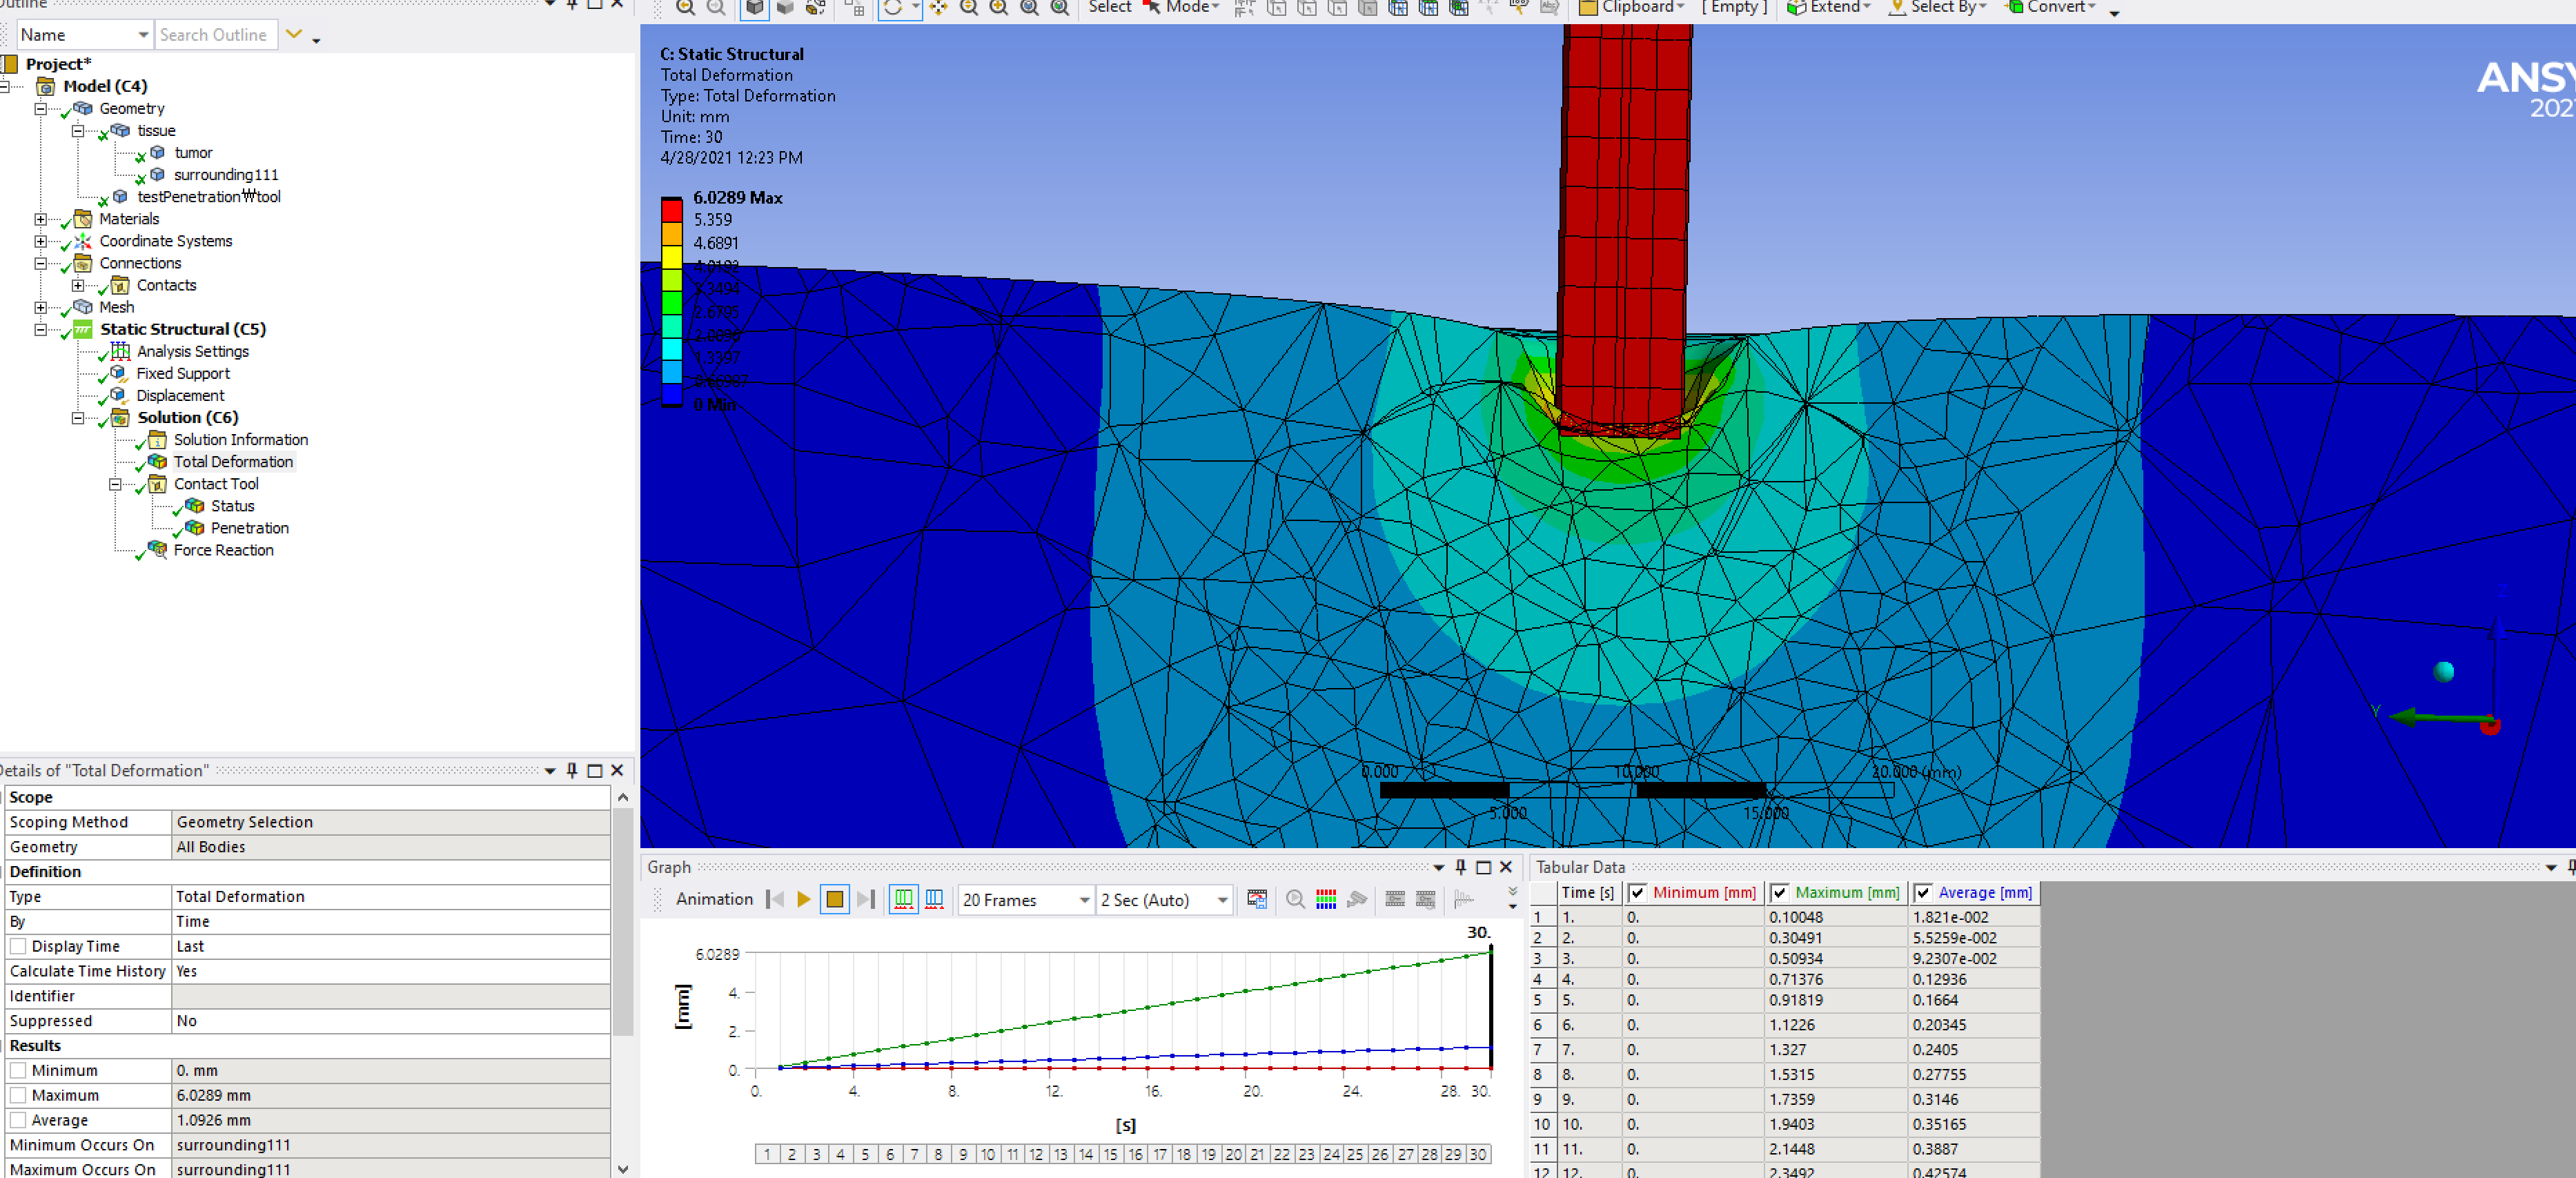Open the 20 Frames dropdown
The height and width of the screenshot is (1178, 2576).
[x=1084, y=900]
